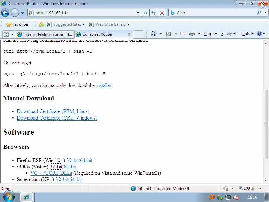Click Firefox ESR 32-bit link
Screen dimensions: 269x202
(72, 160)
